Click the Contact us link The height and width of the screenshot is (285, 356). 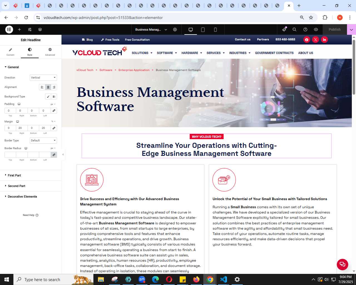click(x=243, y=40)
